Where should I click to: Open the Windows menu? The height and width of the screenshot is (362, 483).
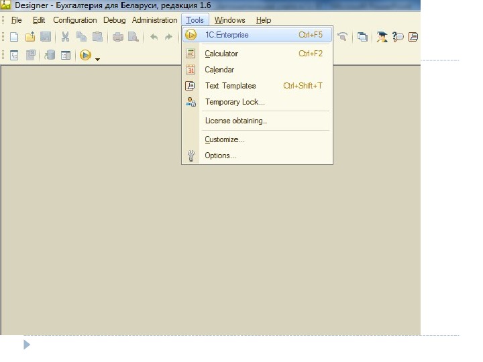pyautogui.click(x=230, y=20)
